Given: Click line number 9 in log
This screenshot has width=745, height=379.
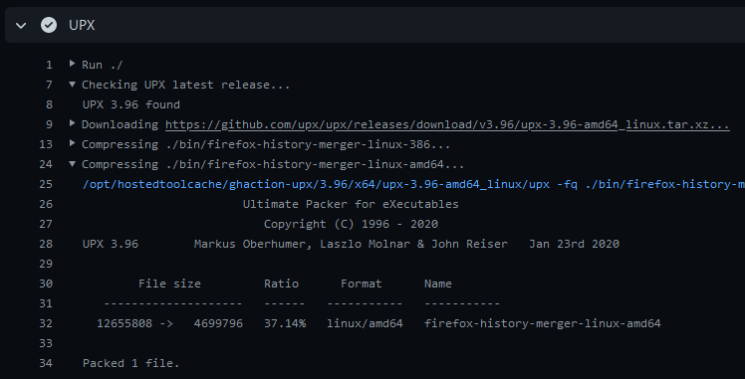Looking at the screenshot, I should coord(49,124).
